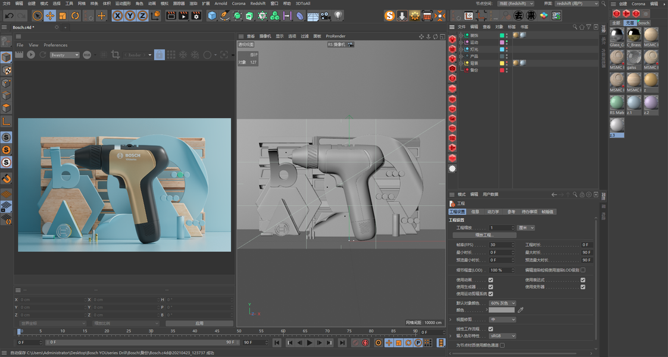Viewport: 668px width, 357px height.
Task: Open Edit Render Settings gear clapperboard
Action: point(196,15)
